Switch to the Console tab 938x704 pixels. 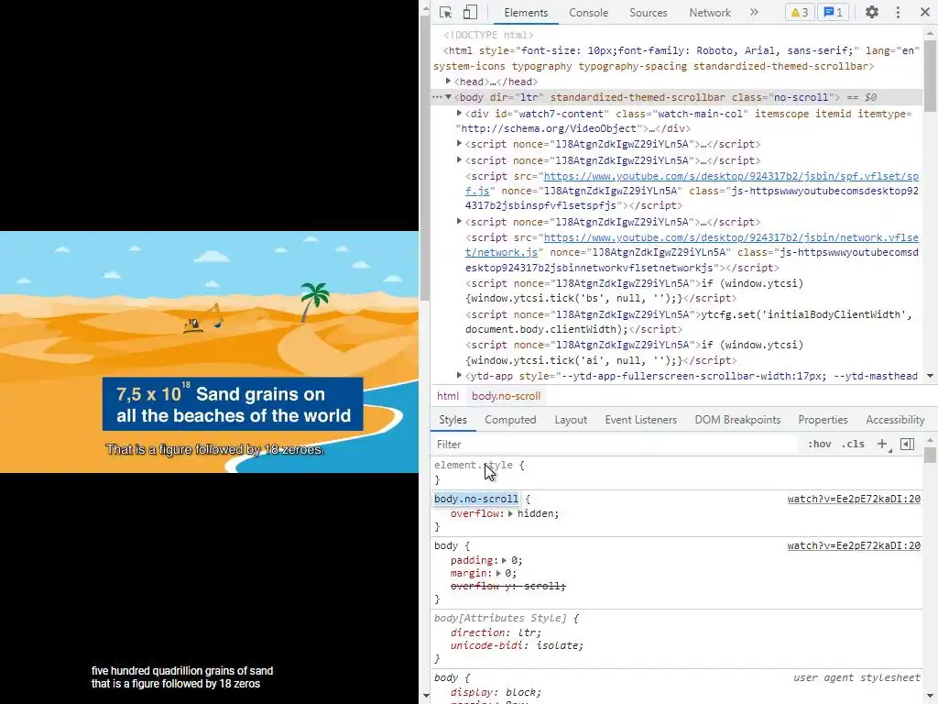click(589, 13)
